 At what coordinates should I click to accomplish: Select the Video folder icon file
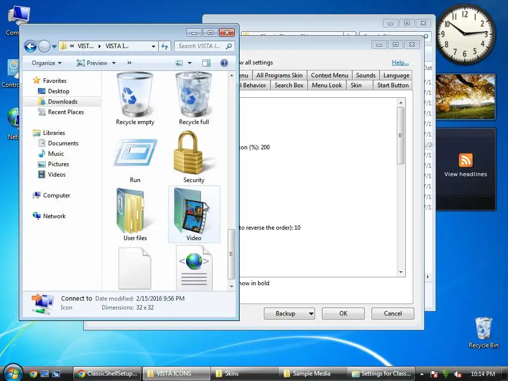(194, 214)
